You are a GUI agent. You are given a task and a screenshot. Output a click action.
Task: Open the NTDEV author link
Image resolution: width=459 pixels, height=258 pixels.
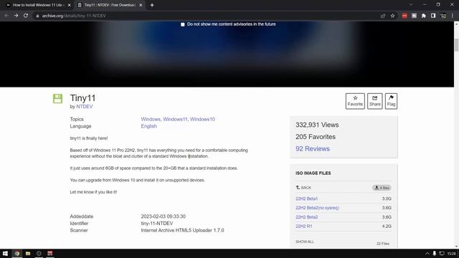tap(85, 107)
